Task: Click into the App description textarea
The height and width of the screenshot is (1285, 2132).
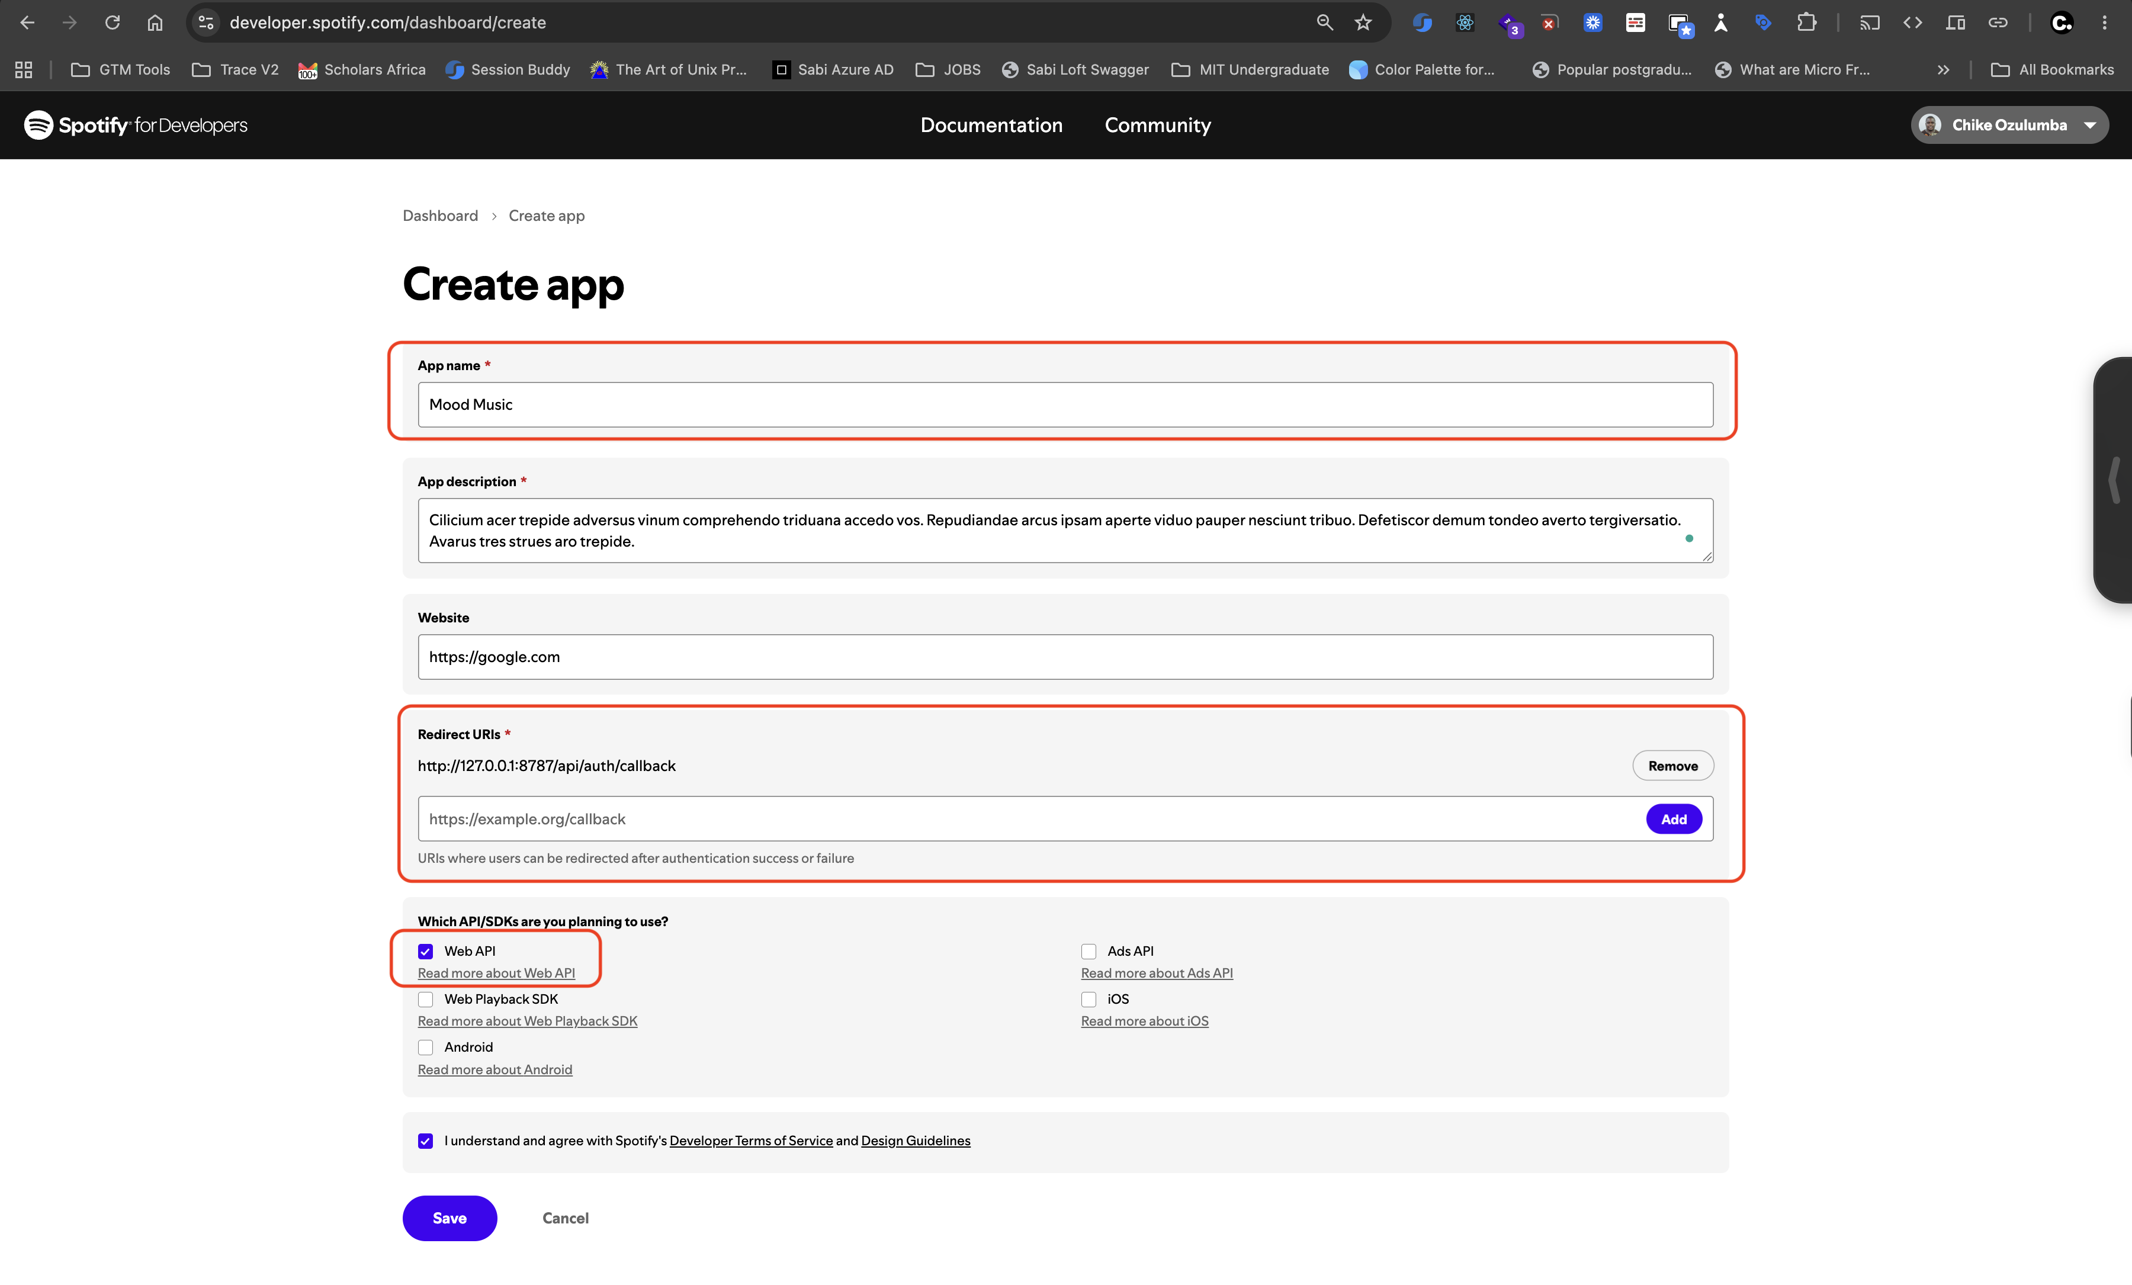Action: [1065, 529]
